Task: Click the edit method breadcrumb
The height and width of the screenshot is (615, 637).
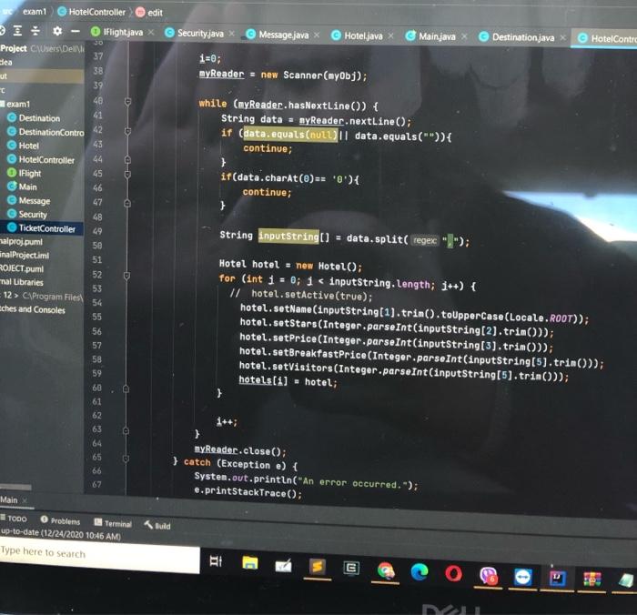Action: pyautogui.click(x=149, y=13)
